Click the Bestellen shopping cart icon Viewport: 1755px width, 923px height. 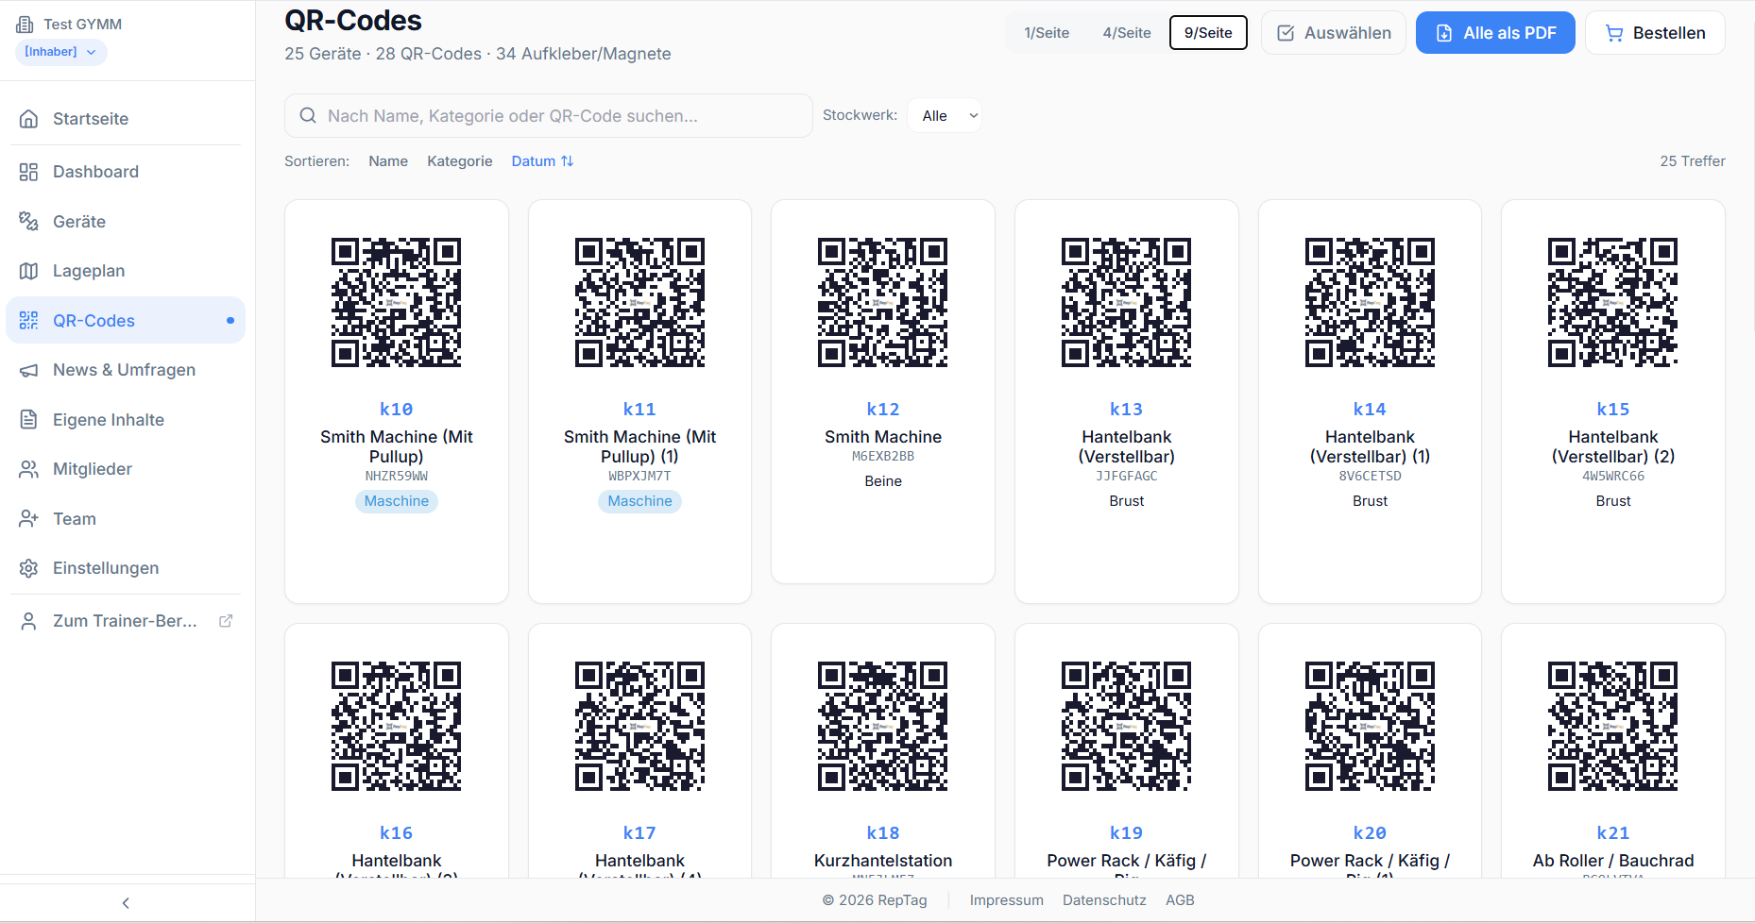(x=1614, y=33)
